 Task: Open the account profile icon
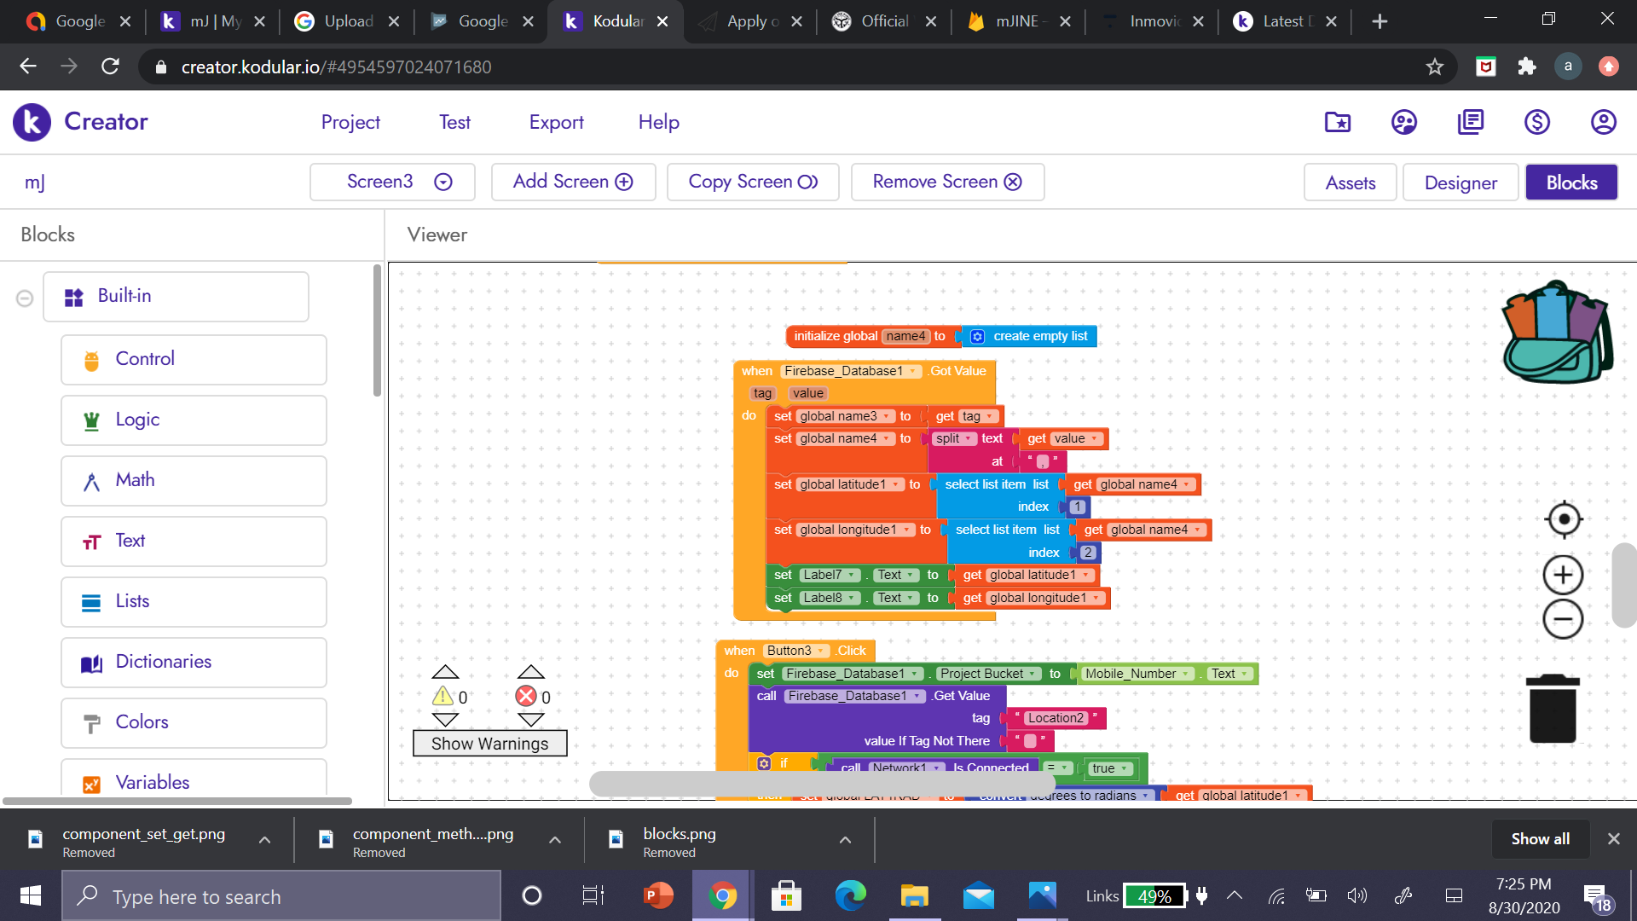[1603, 122]
